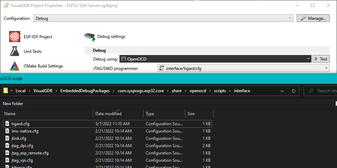Click the 5/7/2022 11:10 AM date cell

[112, 124]
